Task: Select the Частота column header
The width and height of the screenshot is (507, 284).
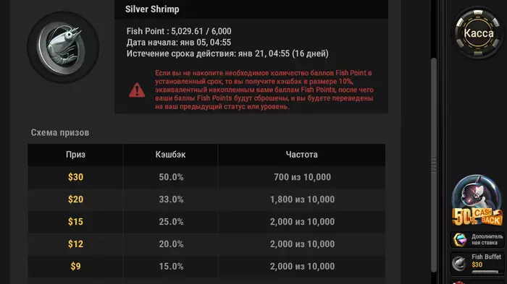Action: click(302, 155)
